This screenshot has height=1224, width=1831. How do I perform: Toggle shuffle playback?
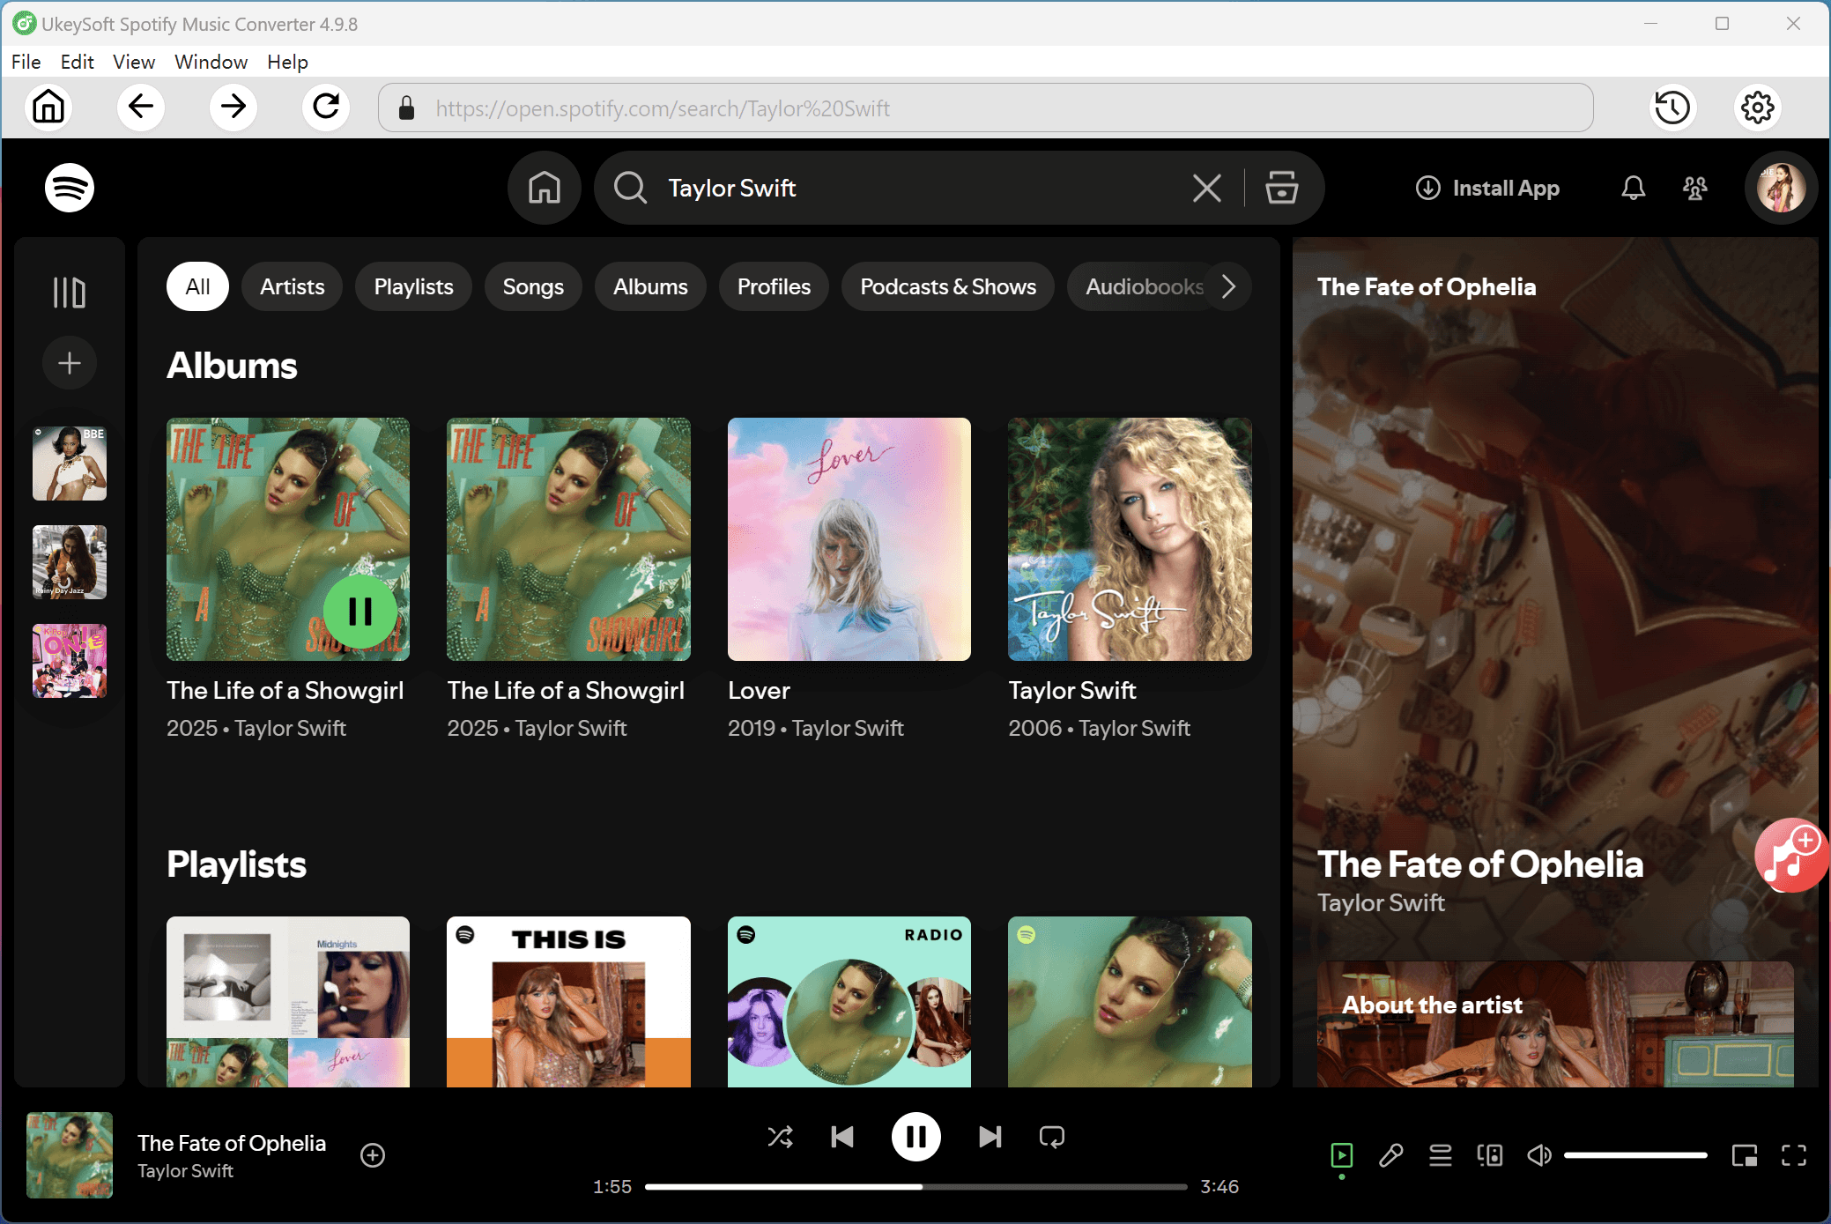pyautogui.click(x=780, y=1137)
